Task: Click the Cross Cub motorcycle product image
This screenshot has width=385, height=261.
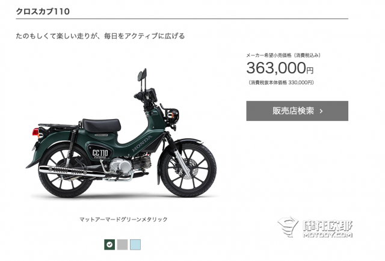Action: click(x=122, y=134)
